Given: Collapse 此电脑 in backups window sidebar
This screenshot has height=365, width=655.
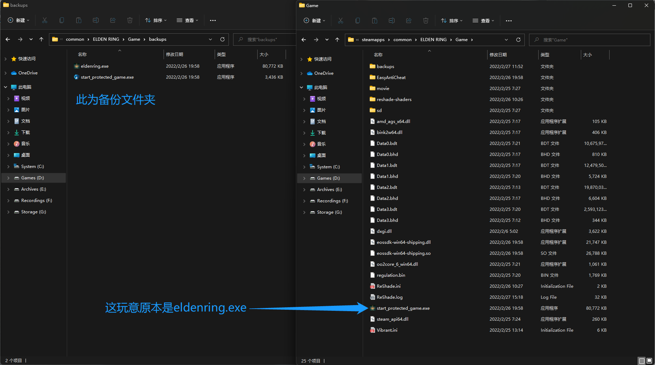Looking at the screenshot, I should coord(5,87).
